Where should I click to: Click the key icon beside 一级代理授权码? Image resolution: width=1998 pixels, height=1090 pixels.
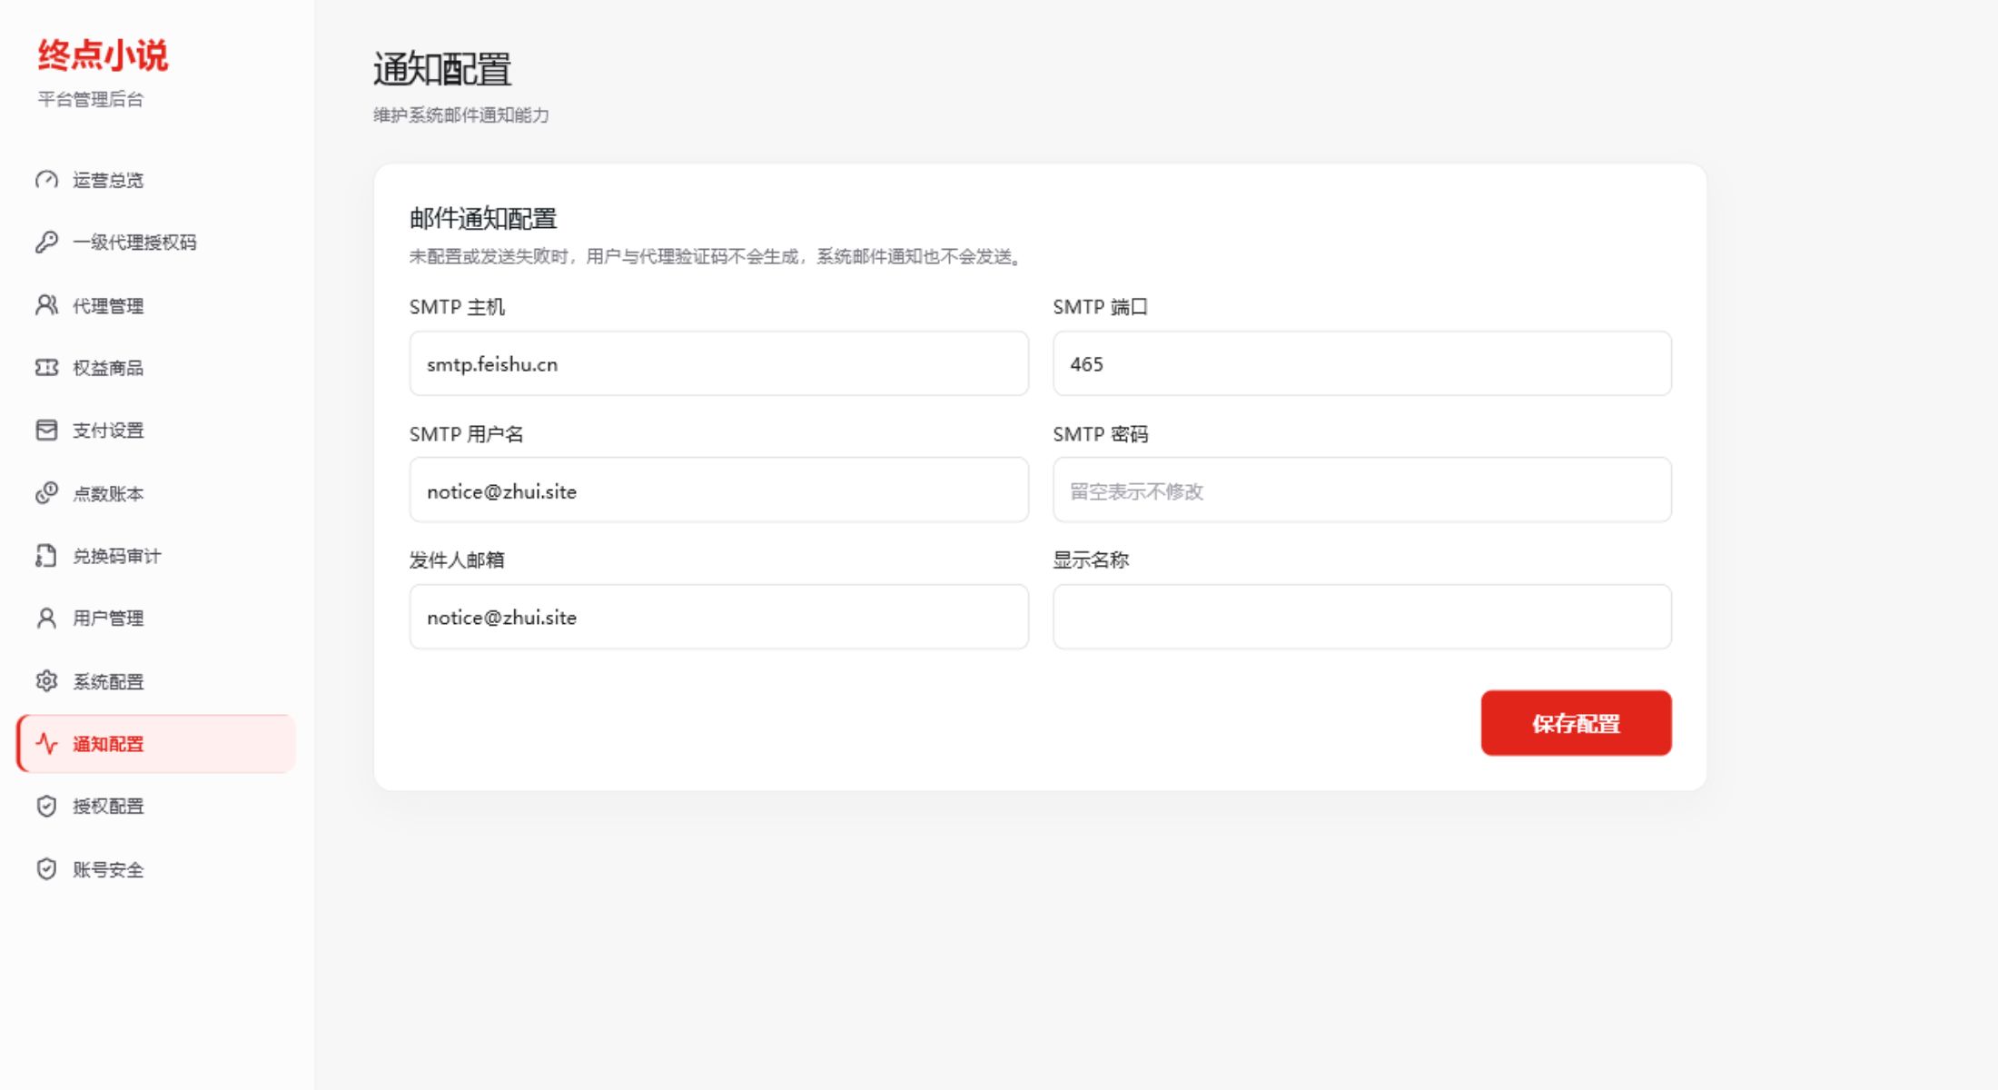pos(46,242)
